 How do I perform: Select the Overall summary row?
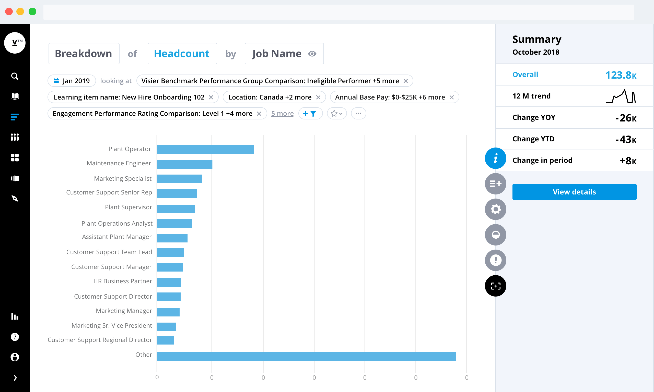574,75
